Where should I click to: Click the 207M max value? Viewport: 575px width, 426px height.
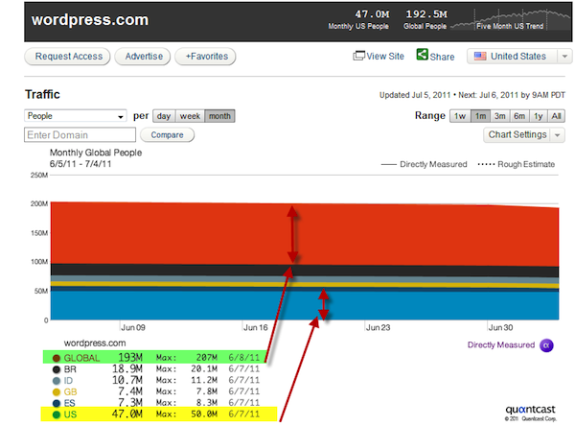coord(206,357)
